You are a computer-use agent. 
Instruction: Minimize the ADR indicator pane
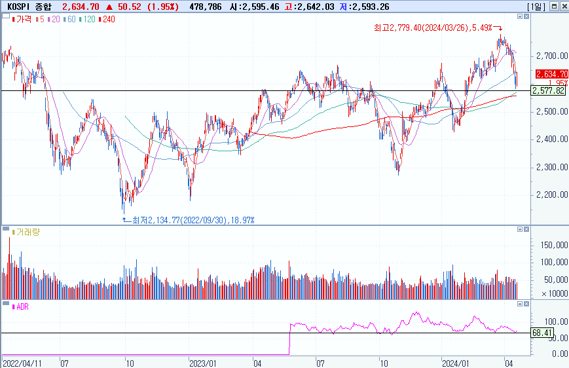pos(520,304)
